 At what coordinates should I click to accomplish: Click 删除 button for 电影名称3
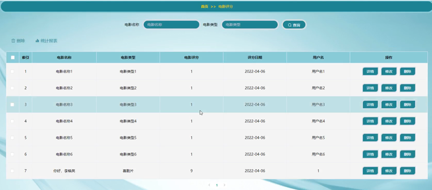pyautogui.click(x=407, y=104)
